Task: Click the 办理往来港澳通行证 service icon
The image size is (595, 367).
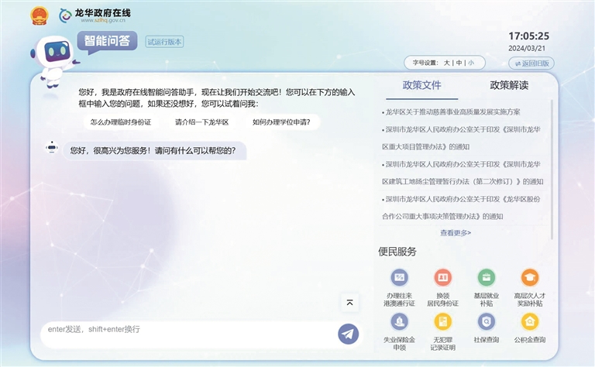Action: [399, 278]
